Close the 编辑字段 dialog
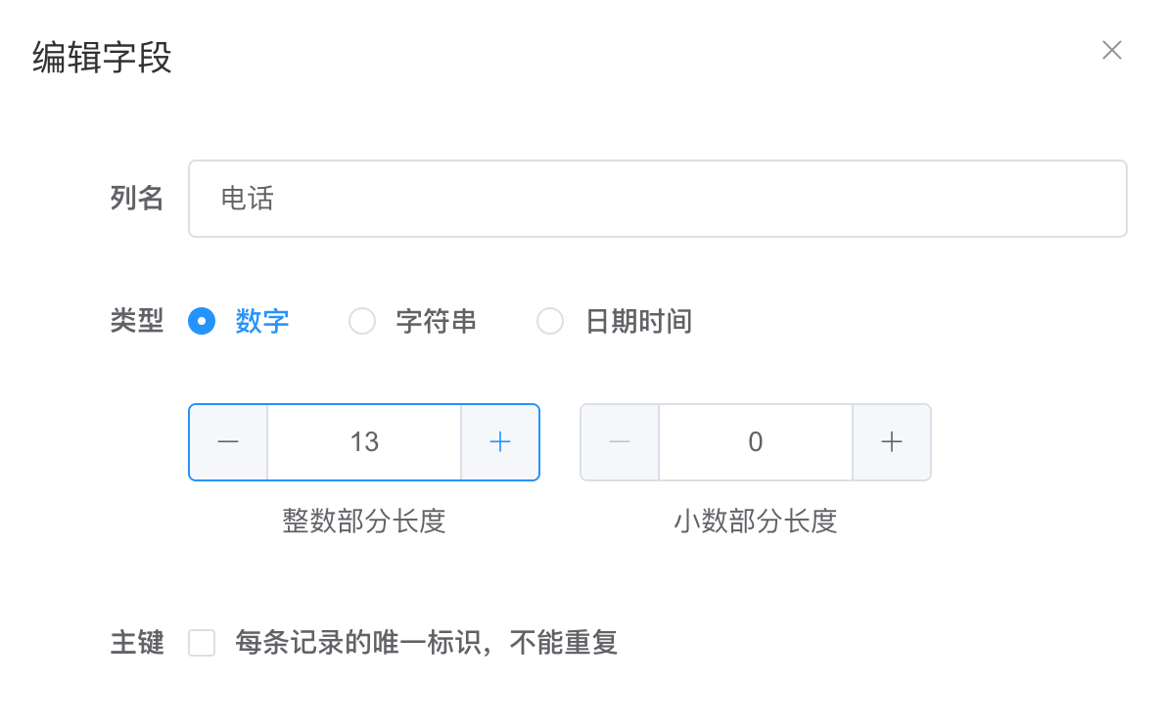1163x728 pixels. point(1111,51)
